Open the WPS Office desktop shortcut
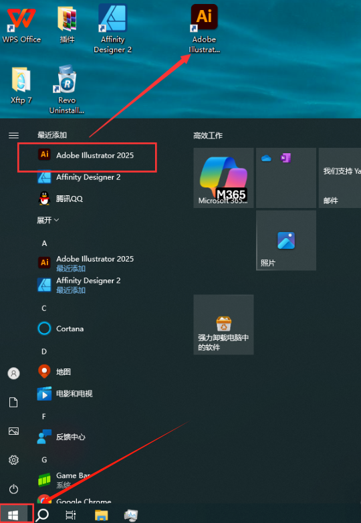The height and width of the screenshot is (523, 361). click(x=21, y=25)
